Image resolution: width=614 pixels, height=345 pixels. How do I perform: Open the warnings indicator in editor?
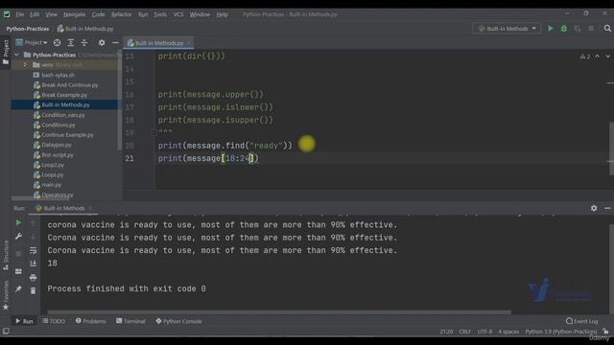coord(585,57)
